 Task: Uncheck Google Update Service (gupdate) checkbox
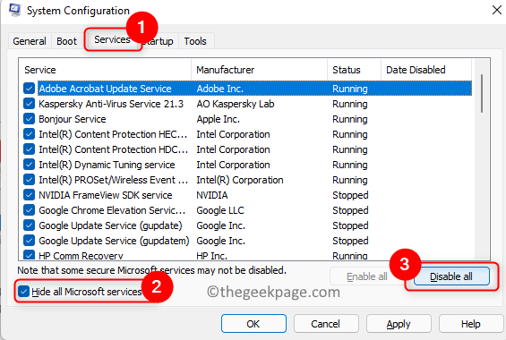click(29, 225)
